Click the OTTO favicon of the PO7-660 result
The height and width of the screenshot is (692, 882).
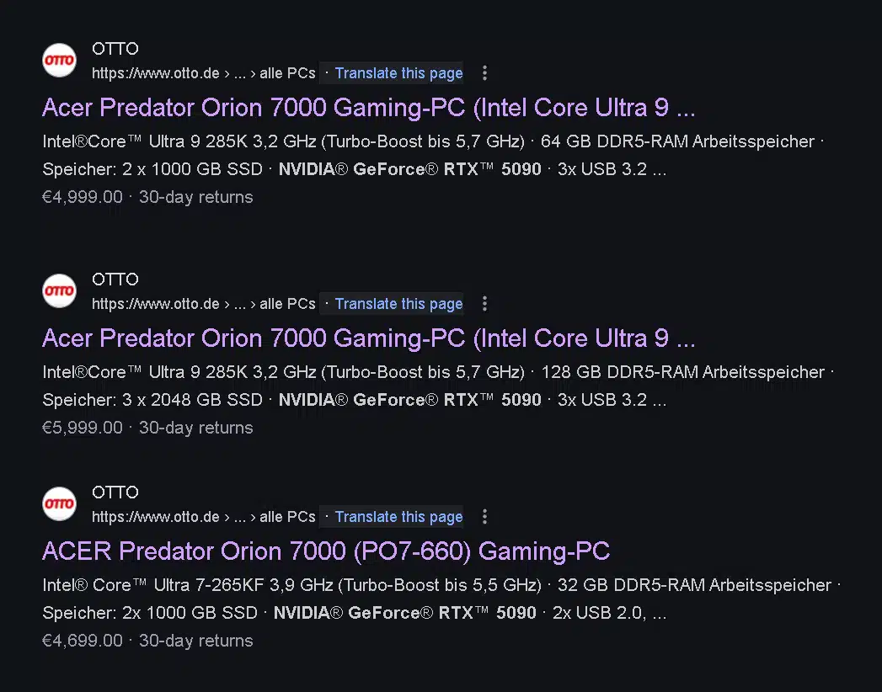pos(59,503)
